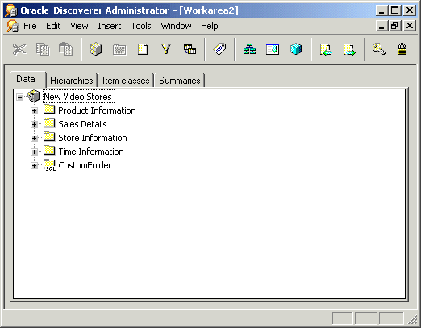
Task: Click the Cut scissors toolbar icon
Action: point(19,49)
